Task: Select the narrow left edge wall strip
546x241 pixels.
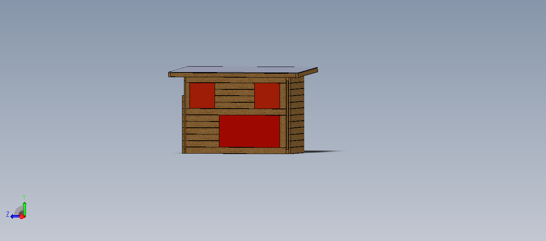Action: click(183, 123)
